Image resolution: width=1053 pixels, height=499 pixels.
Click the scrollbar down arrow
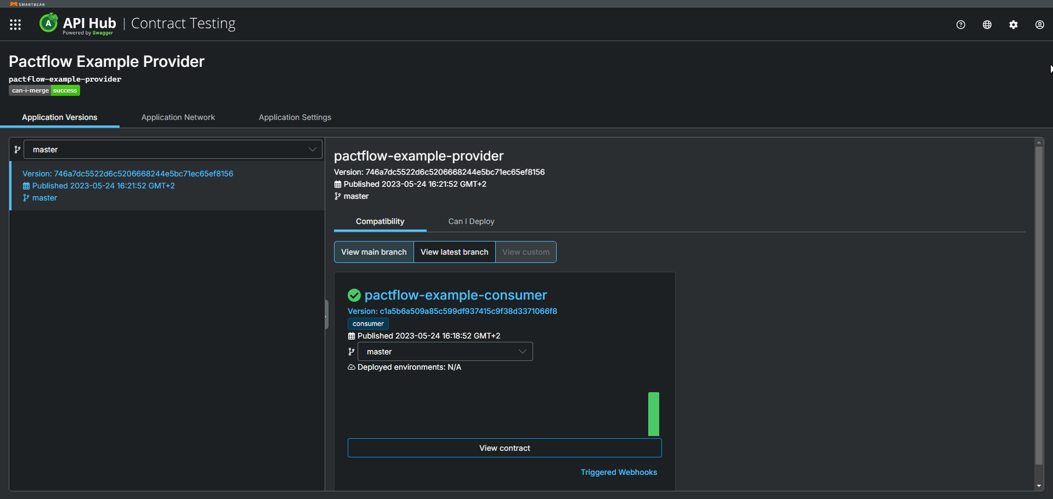(x=1039, y=486)
